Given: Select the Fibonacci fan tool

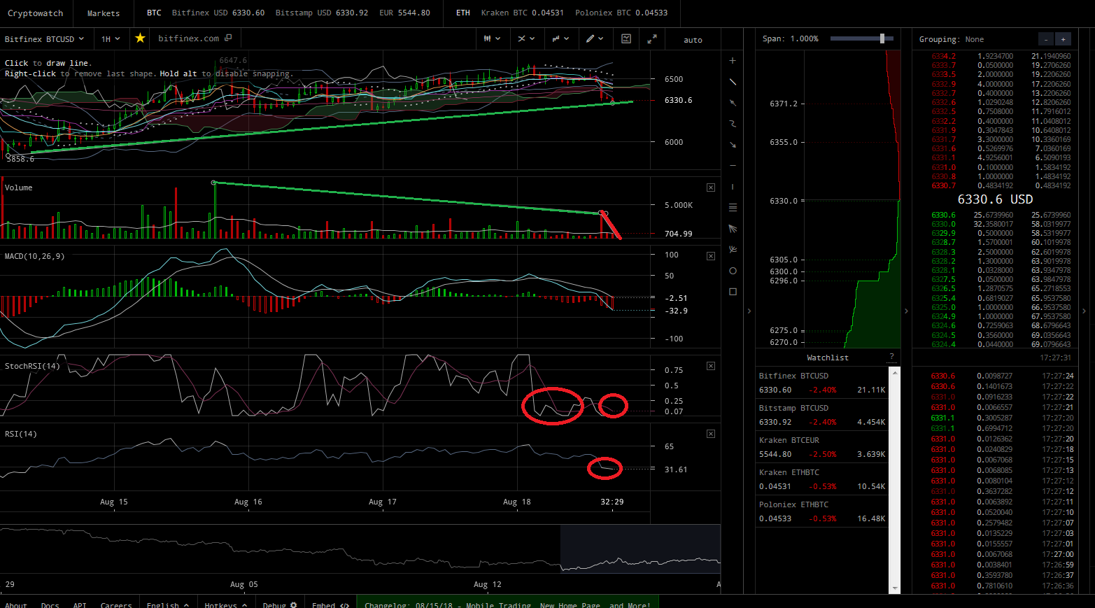Looking at the screenshot, I should click(x=733, y=229).
